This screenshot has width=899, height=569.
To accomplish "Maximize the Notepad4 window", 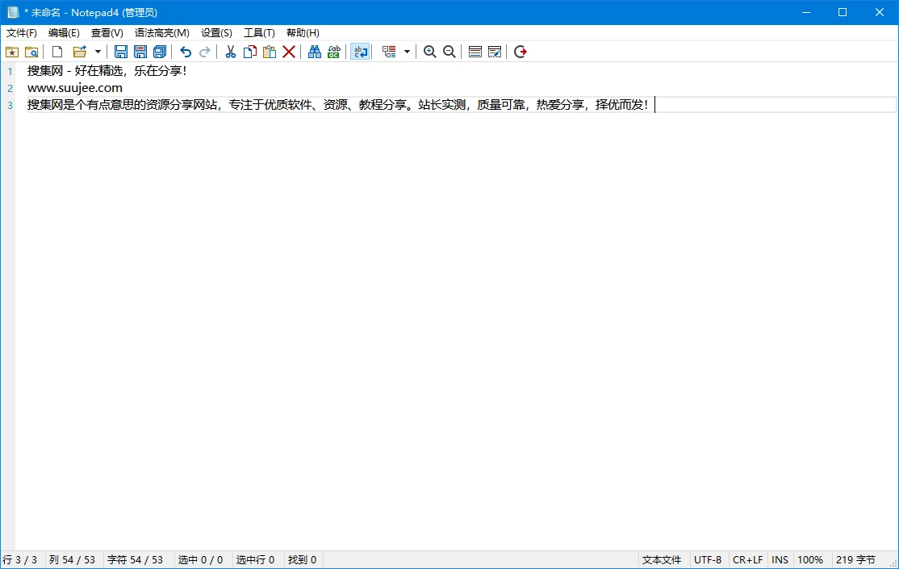I will (x=843, y=12).
